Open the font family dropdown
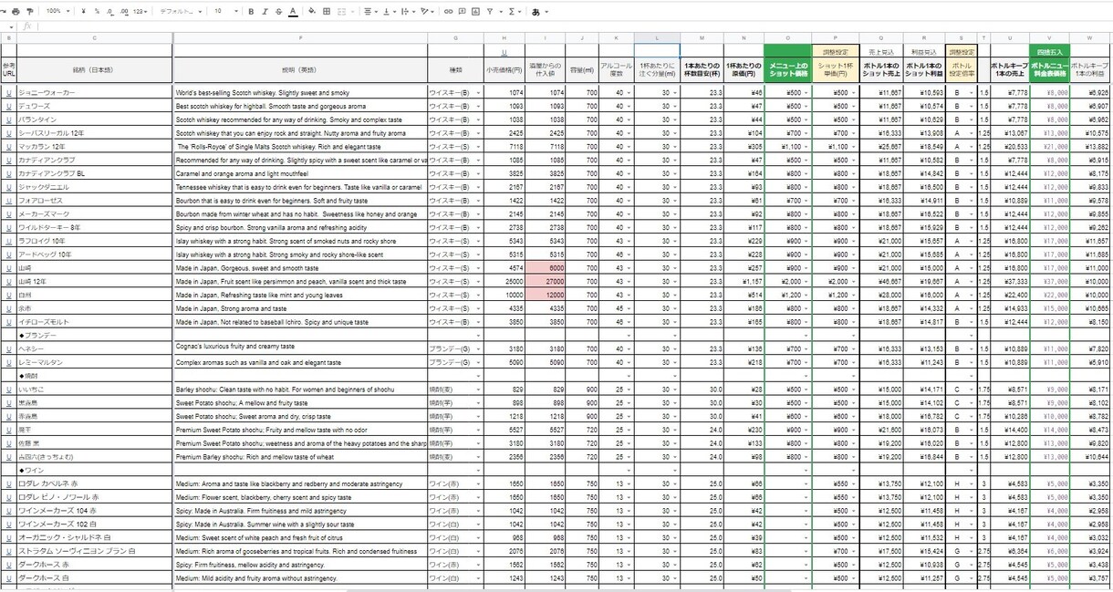 coord(181,12)
